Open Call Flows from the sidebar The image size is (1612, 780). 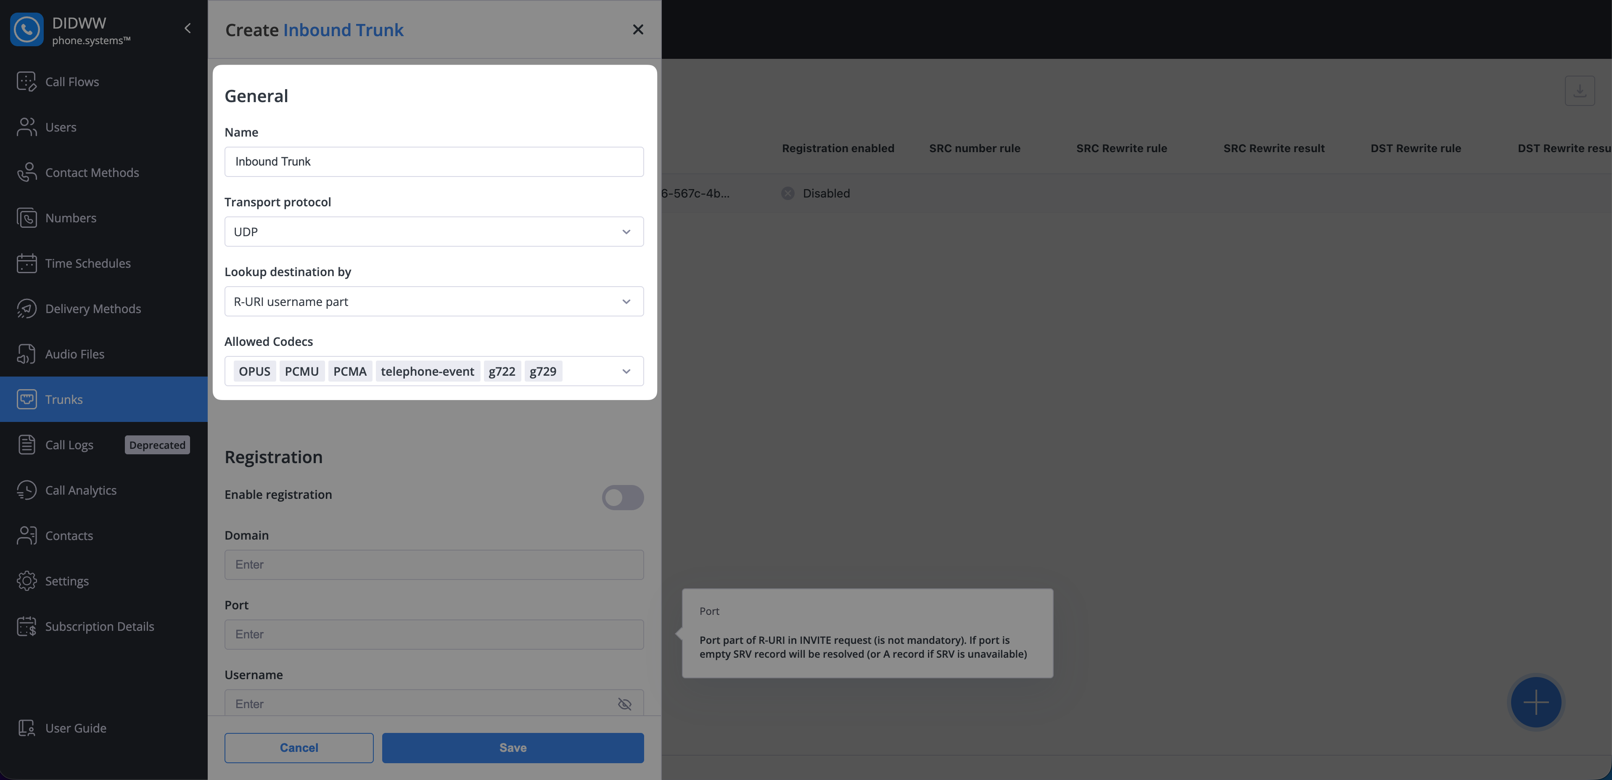[71, 82]
